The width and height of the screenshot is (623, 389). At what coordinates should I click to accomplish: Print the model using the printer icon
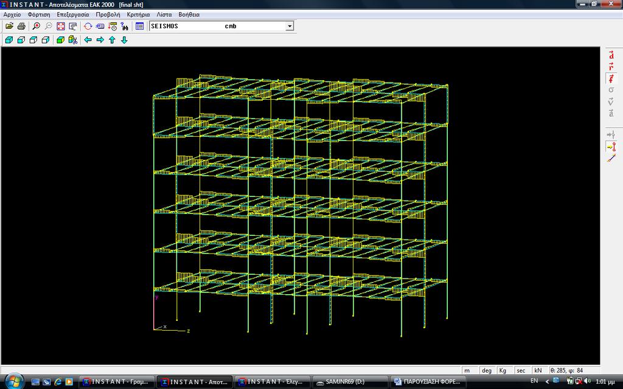click(x=21, y=26)
